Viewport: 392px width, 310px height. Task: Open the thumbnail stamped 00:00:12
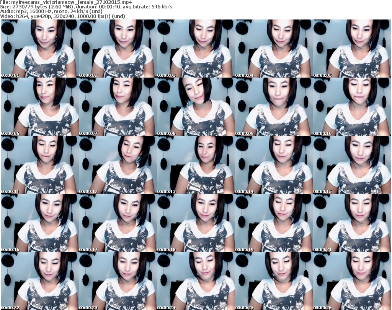click(x=118, y=165)
